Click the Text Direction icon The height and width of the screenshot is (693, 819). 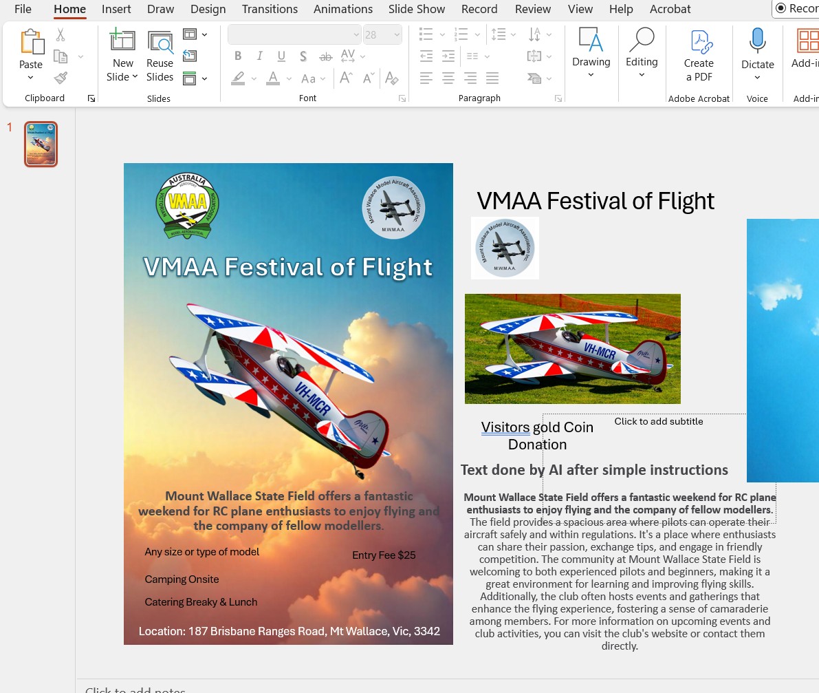[x=534, y=34]
